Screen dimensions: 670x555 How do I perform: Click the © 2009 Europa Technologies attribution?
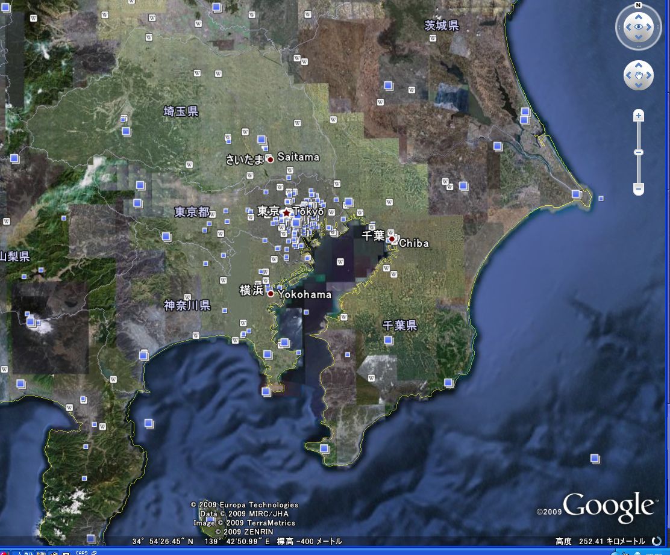click(x=245, y=504)
